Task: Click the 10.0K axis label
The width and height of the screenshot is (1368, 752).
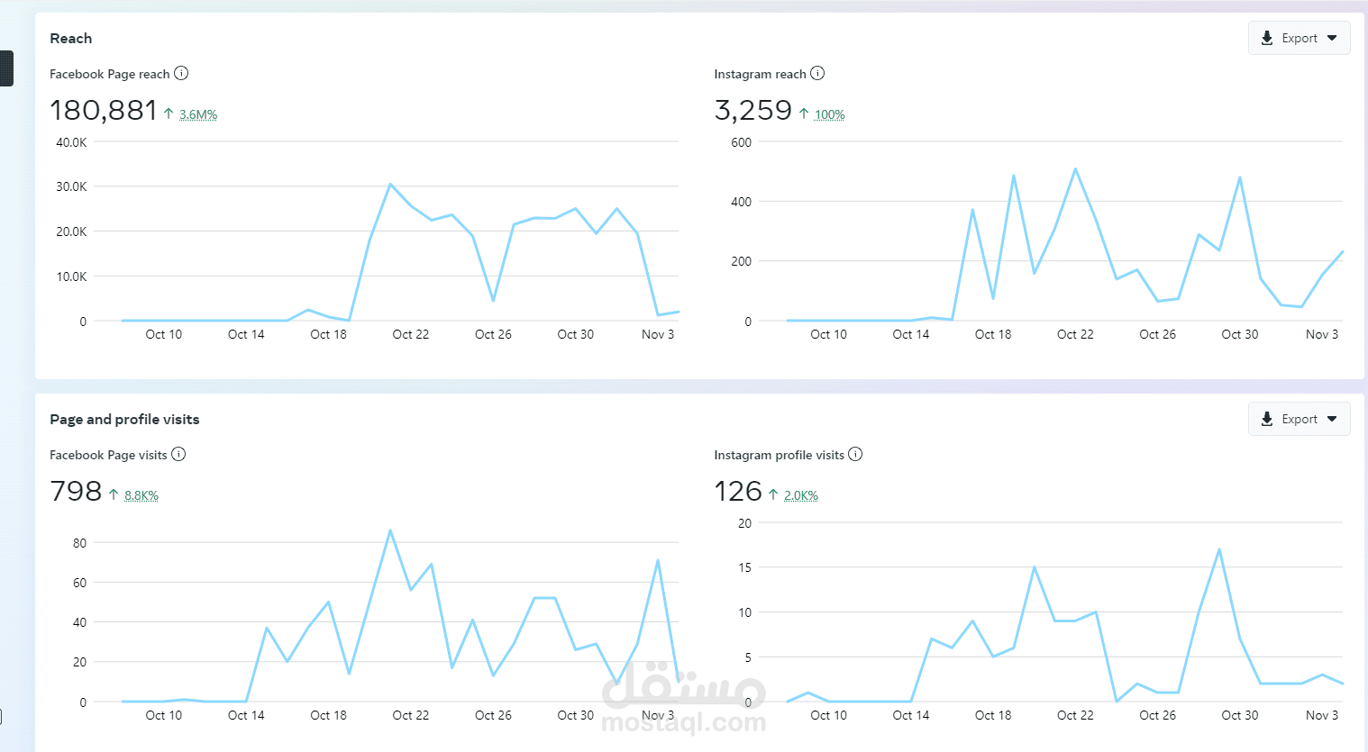Action: click(71, 276)
